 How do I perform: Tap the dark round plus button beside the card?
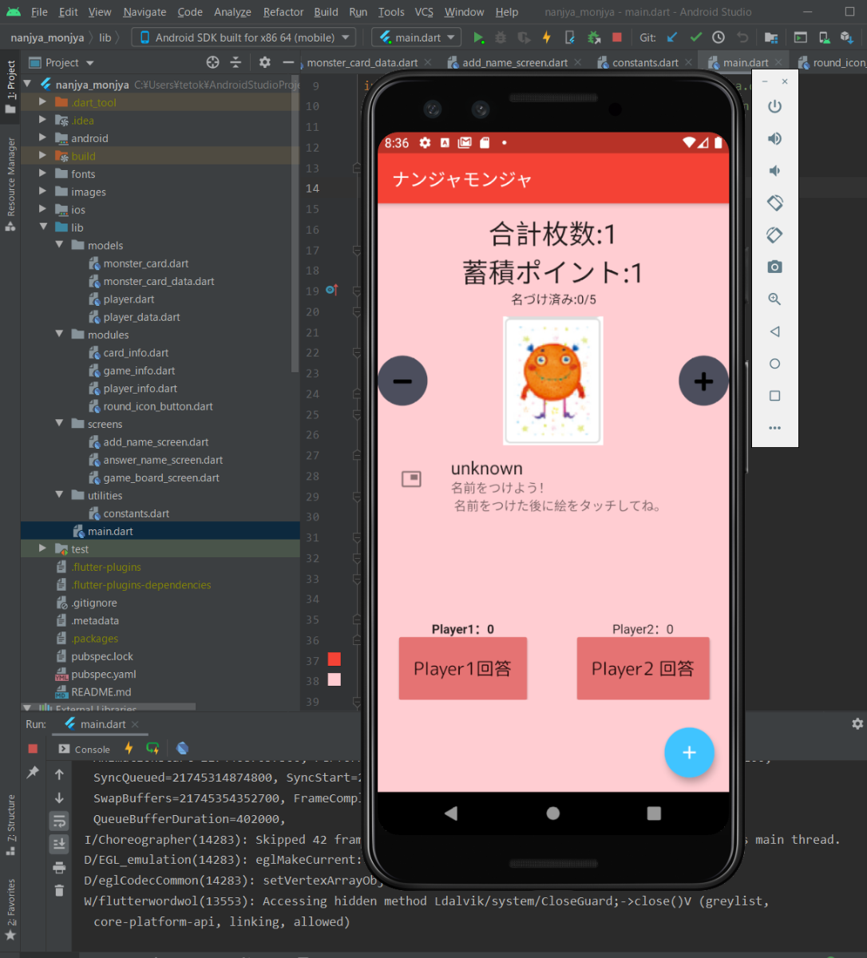tap(703, 381)
